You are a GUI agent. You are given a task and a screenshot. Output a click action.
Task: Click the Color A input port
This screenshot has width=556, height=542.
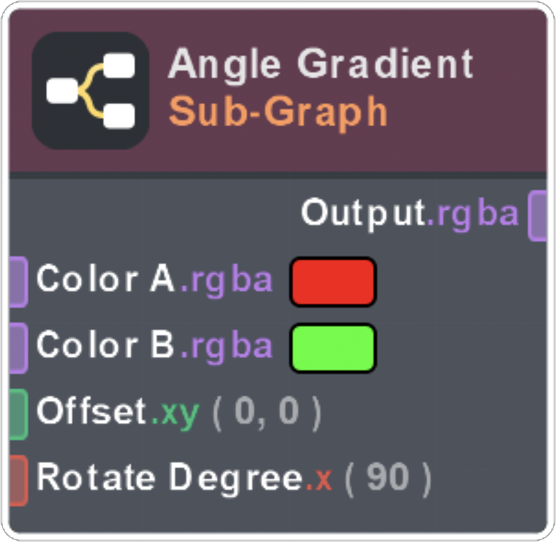18,281
